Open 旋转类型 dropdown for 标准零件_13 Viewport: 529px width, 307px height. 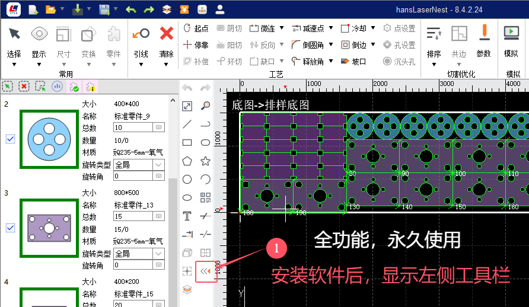click(x=158, y=254)
